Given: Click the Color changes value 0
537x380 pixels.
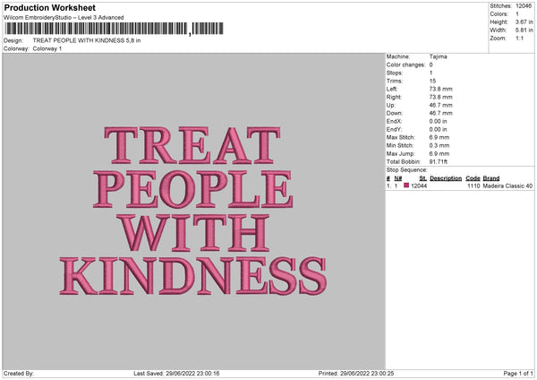Looking at the screenshot, I should (430, 65).
